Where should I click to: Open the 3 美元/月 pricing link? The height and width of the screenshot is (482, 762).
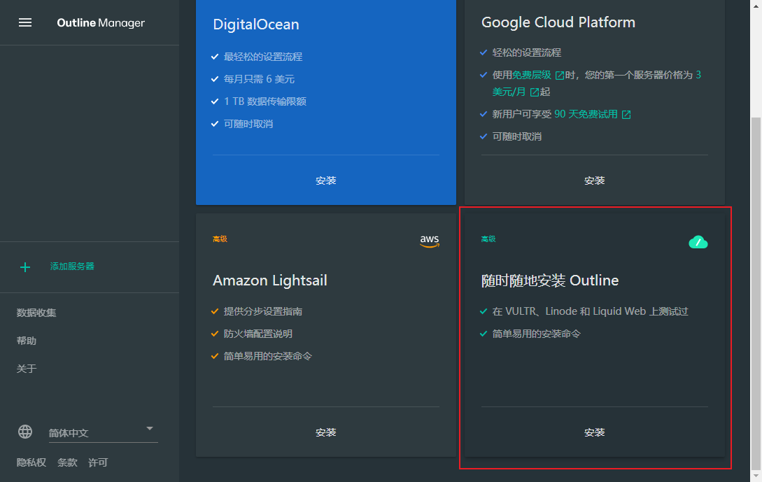tap(509, 92)
